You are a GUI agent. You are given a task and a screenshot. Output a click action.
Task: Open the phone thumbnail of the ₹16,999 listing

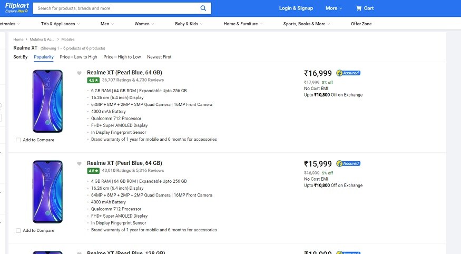point(47,101)
